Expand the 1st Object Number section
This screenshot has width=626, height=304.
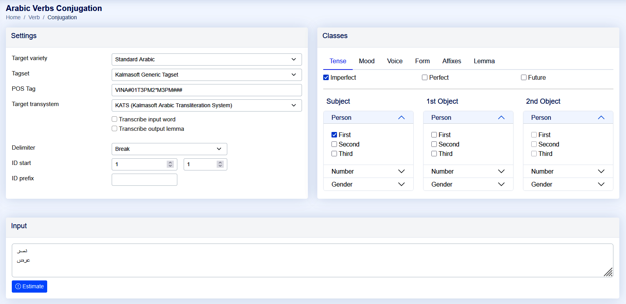pyautogui.click(x=468, y=171)
